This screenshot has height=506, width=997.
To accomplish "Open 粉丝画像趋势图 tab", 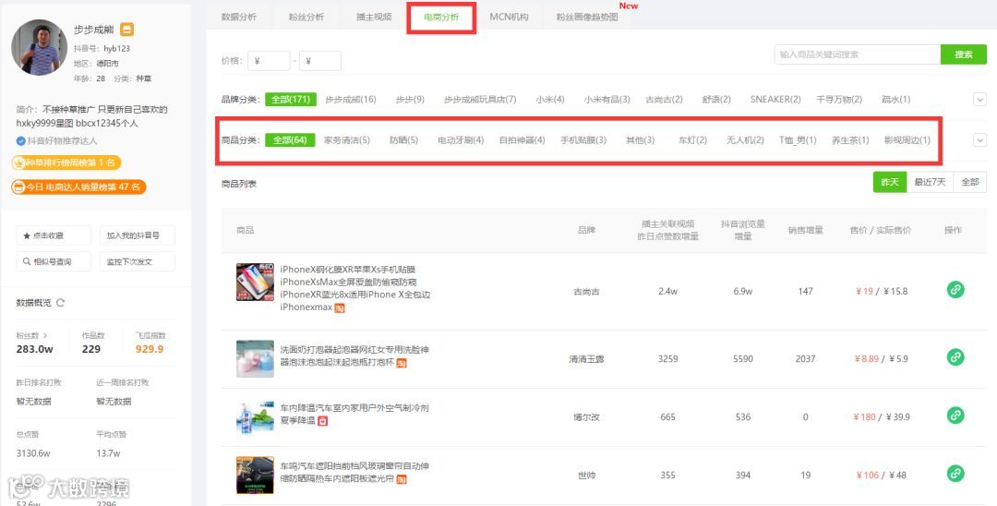I will click(x=587, y=18).
